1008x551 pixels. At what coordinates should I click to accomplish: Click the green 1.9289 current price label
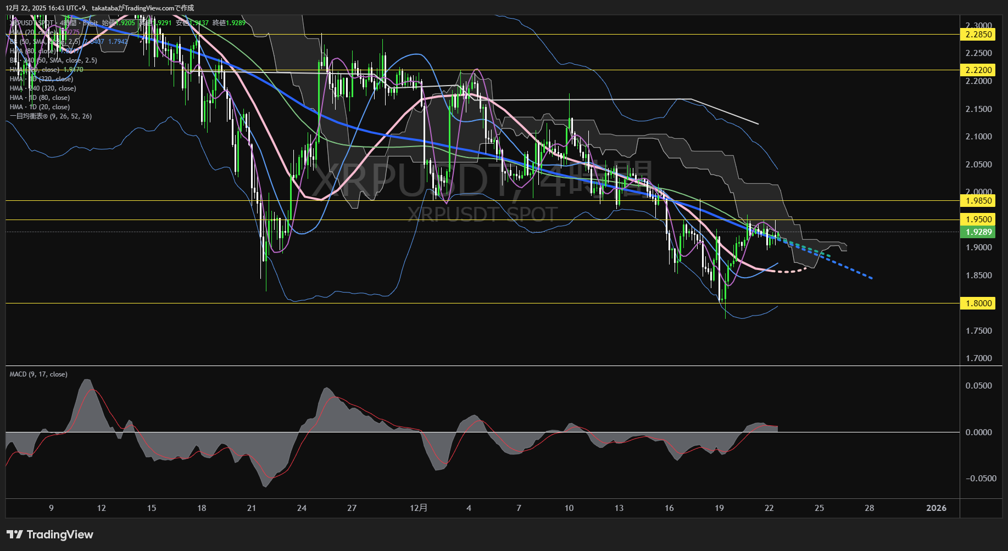click(x=978, y=232)
